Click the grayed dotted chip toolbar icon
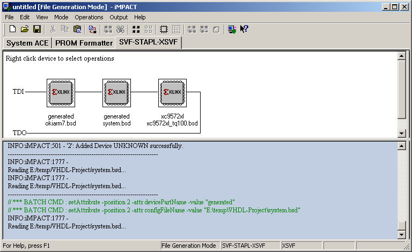Image resolution: width=412 pixels, height=252 pixels. (x=216, y=29)
